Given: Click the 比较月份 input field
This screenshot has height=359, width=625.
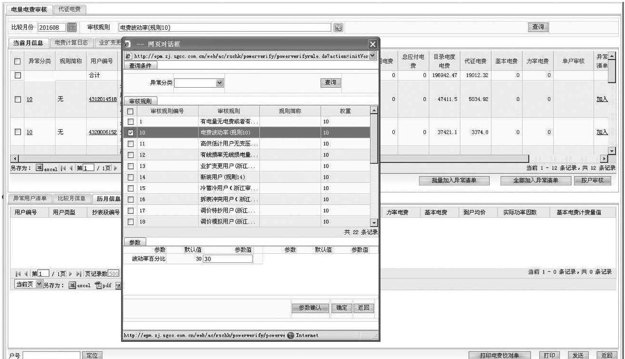Looking at the screenshot, I should tap(52, 28).
